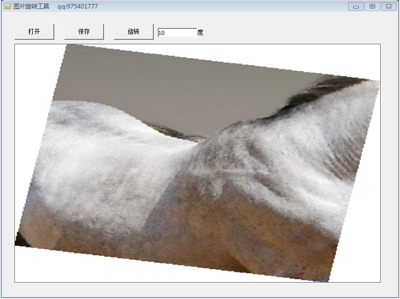Click the 图片旋转工具 title text
Viewport: 400px width, 299px height.
pos(31,6)
